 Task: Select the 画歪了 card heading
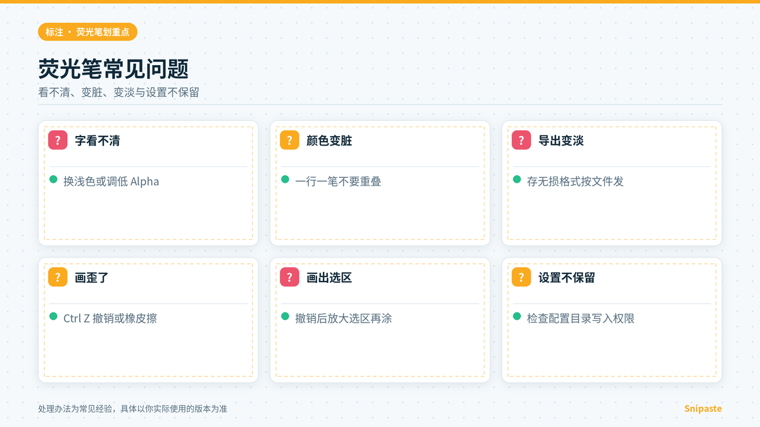pos(92,277)
